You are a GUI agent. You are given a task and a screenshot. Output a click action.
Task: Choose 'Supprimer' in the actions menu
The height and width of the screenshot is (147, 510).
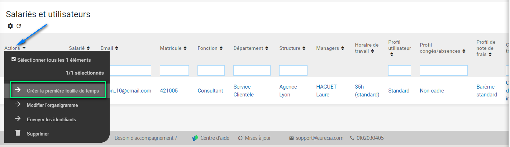(38, 134)
